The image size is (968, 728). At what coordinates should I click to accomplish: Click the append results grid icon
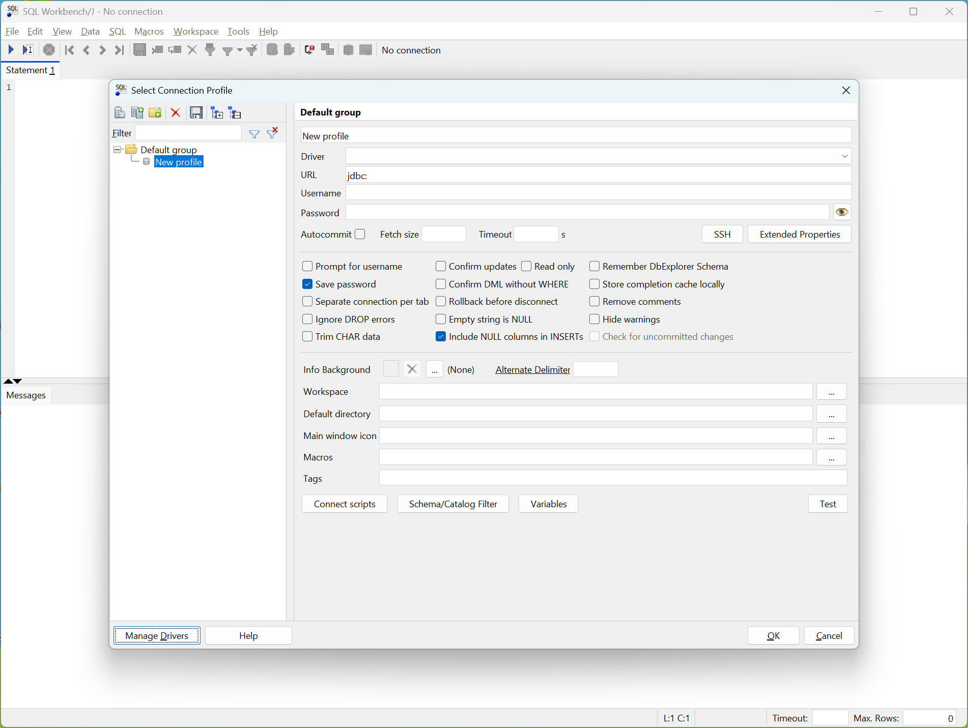tap(328, 50)
